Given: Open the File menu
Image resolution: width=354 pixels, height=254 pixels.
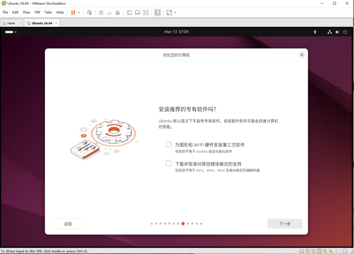Looking at the screenshot, I should (x=5, y=12).
